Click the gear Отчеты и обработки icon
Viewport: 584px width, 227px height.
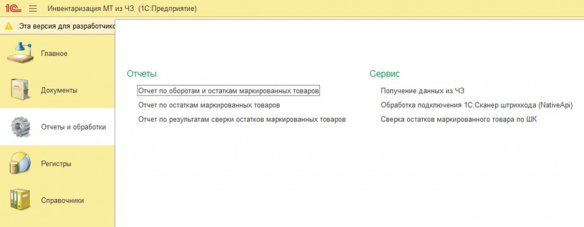point(21,127)
